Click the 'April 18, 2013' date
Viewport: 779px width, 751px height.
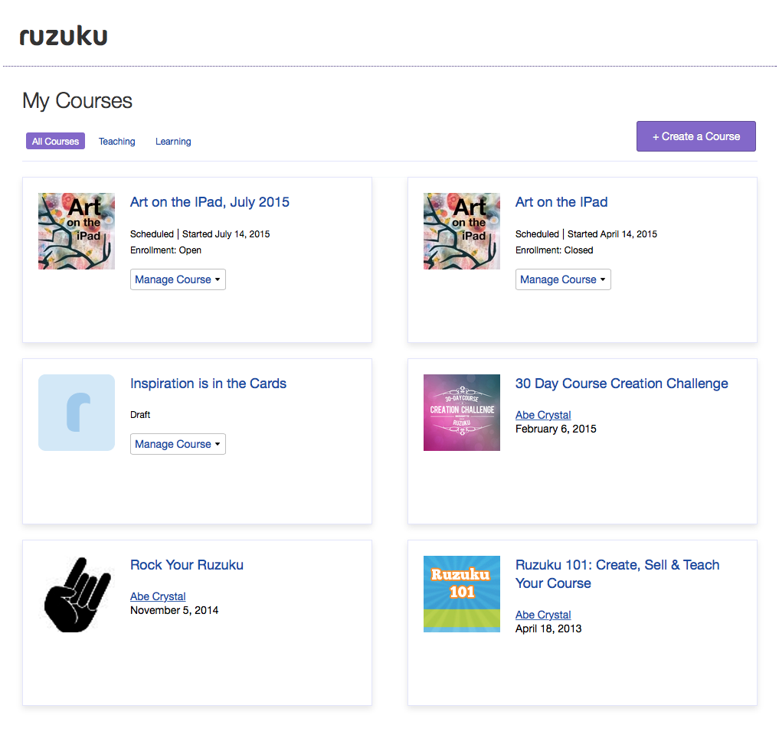pyautogui.click(x=548, y=629)
